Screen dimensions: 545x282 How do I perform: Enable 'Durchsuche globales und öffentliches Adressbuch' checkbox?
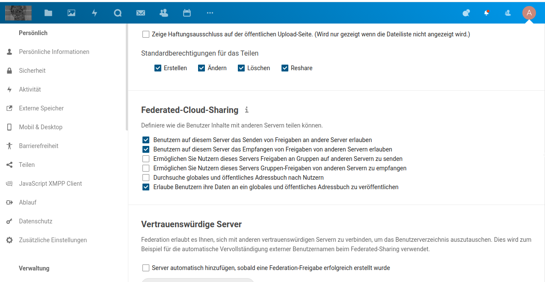click(x=146, y=178)
